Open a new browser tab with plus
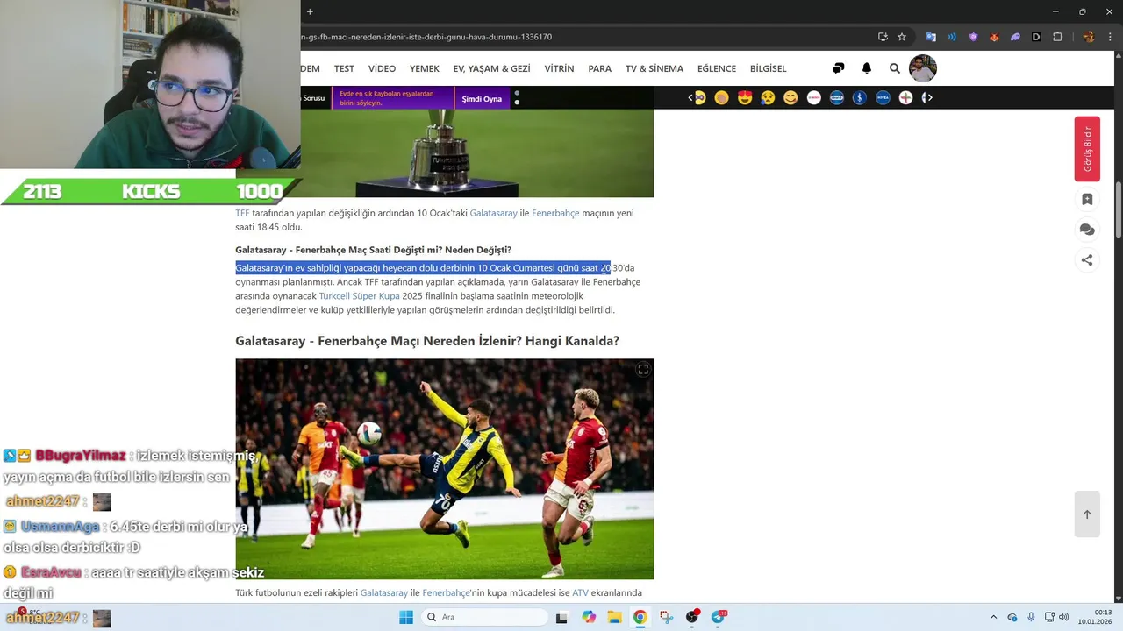 pos(310,11)
